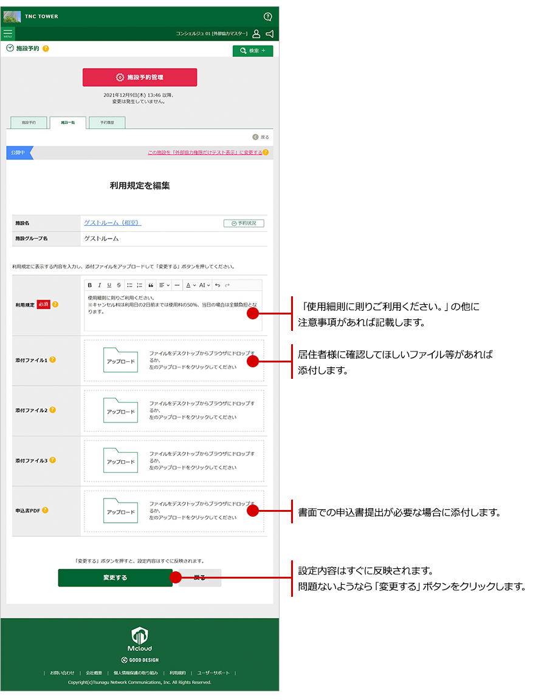The height and width of the screenshot is (700, 547).
Task: Click the undo arrow in editor toolbar
Action: 218,285
